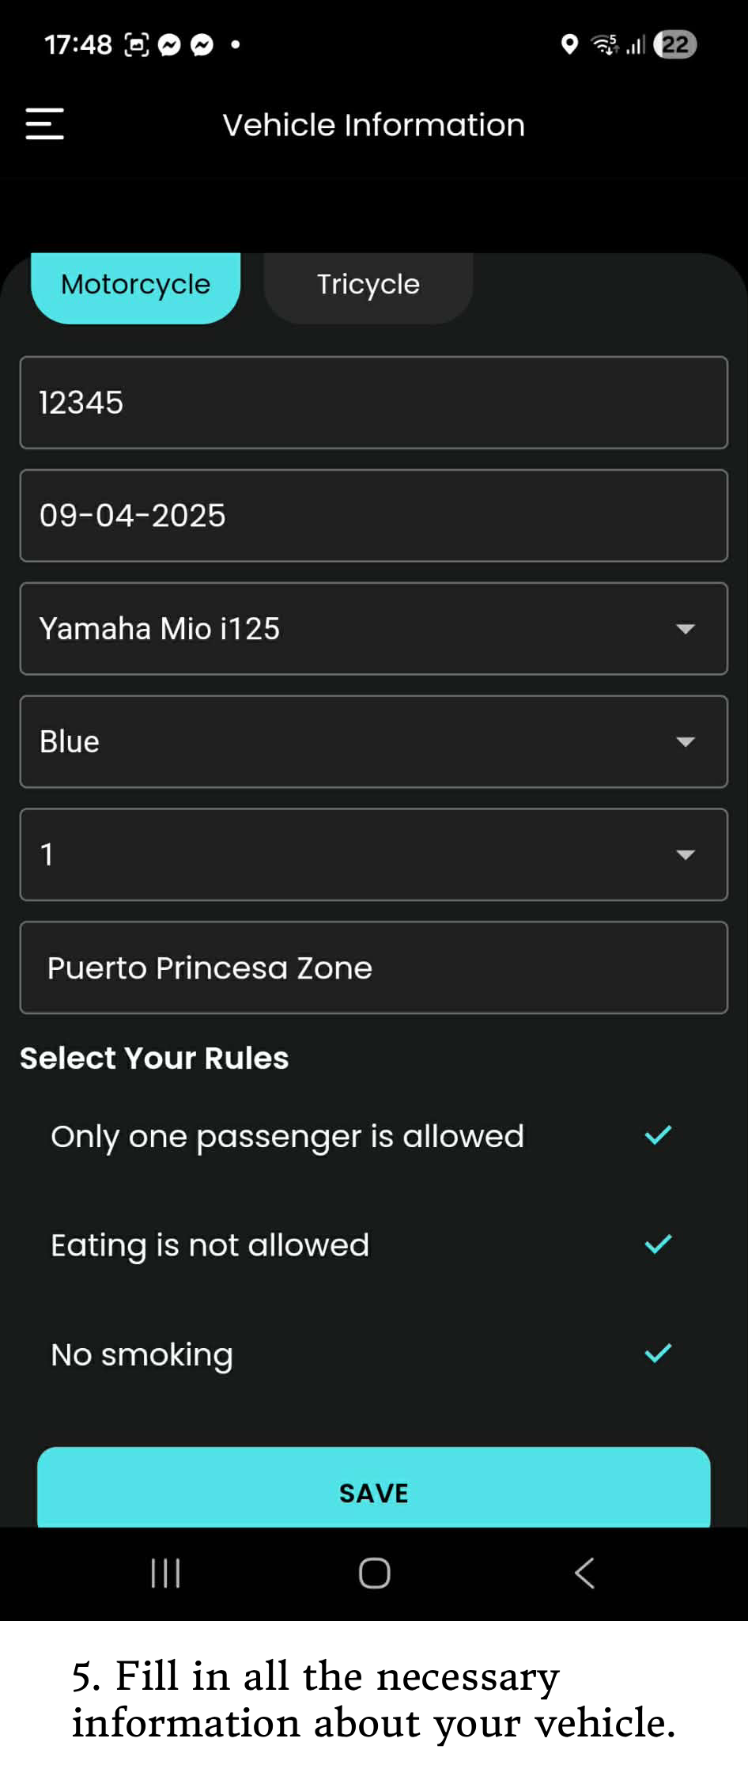Tap the location pin status icon
This screenshot has width=748, height=1780.
(569, 44)
